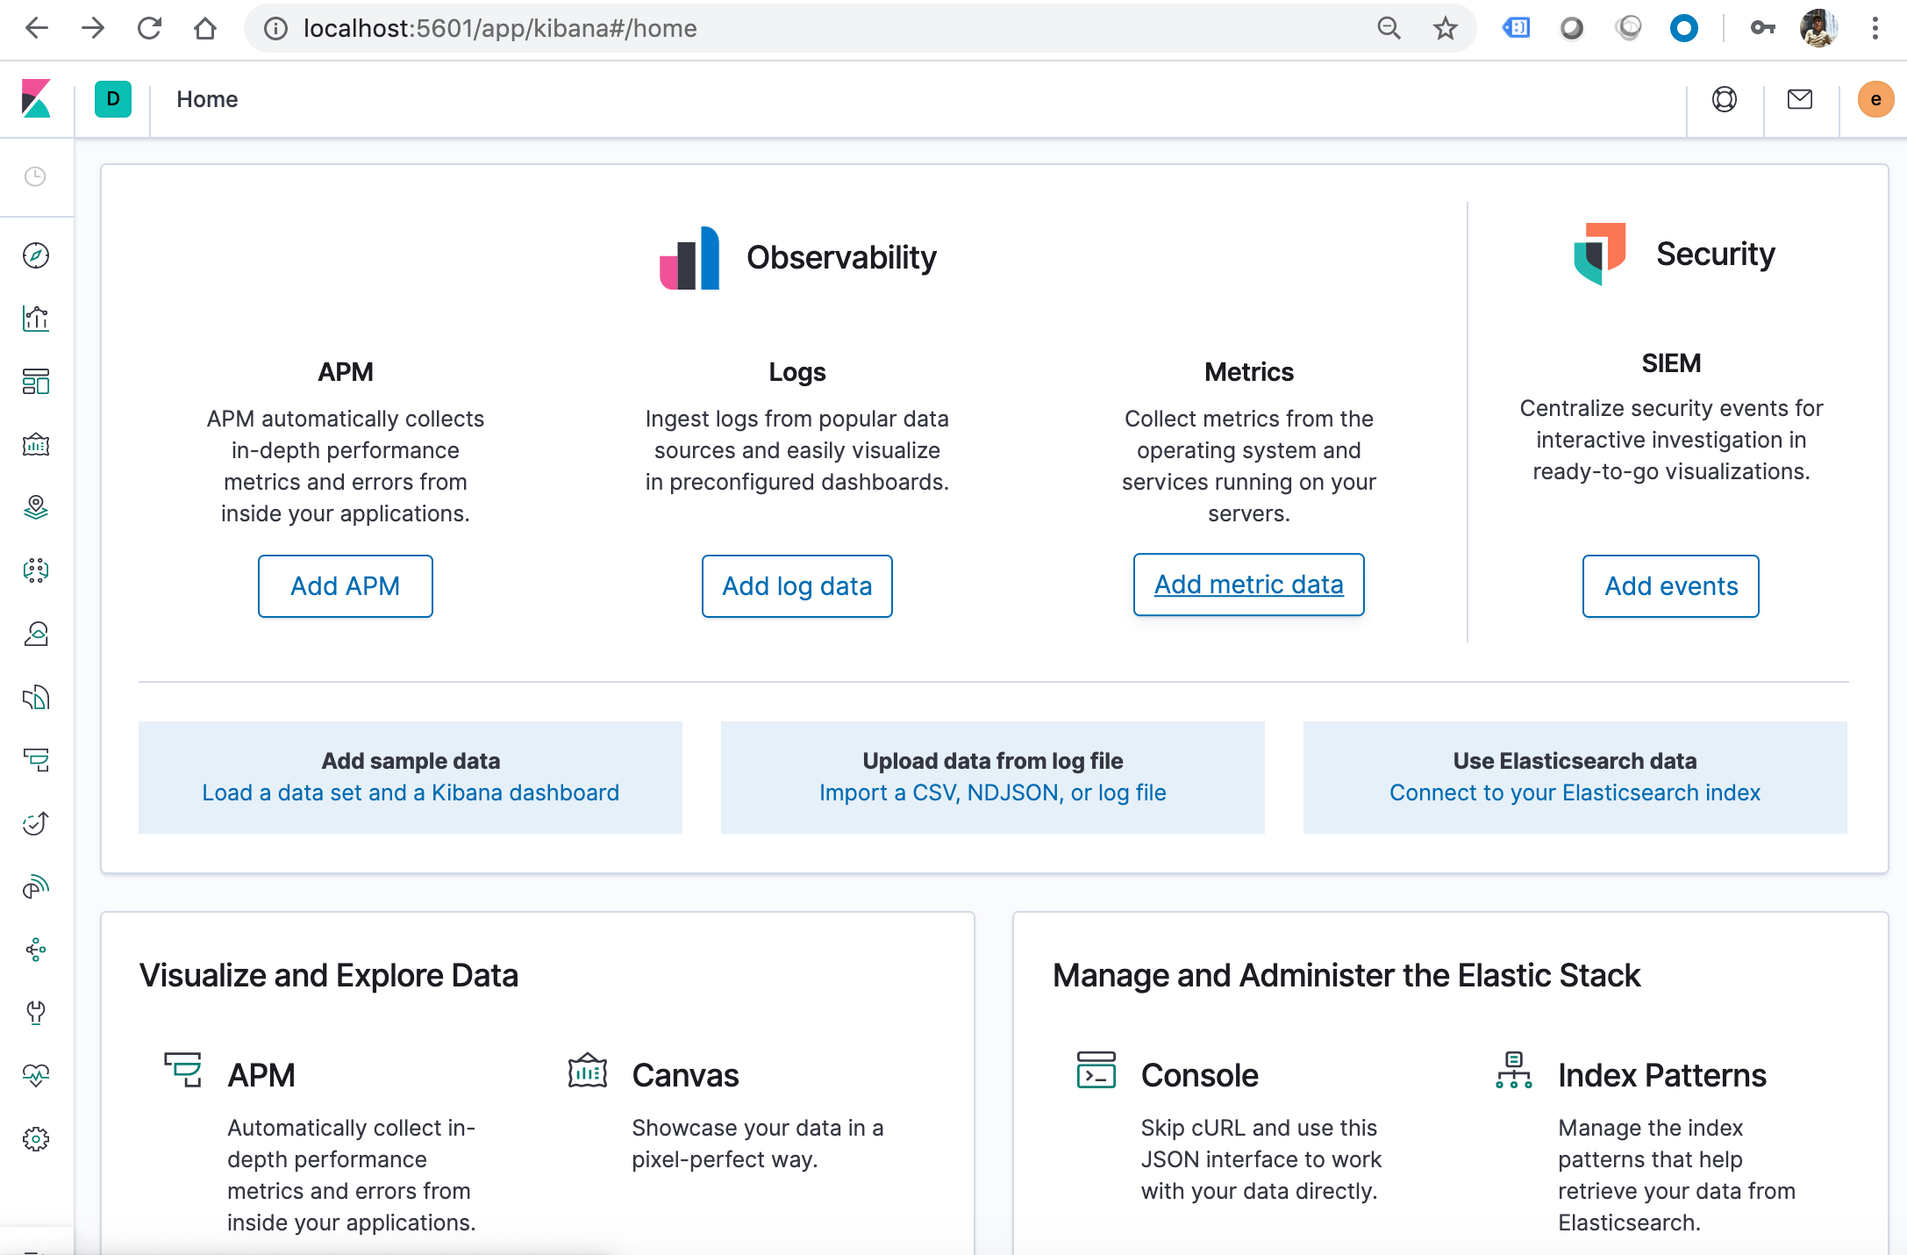Click the Chrome profile picture
Image resolution: width=1907 pixels, height=1255 pixels.
[1818, 28]
